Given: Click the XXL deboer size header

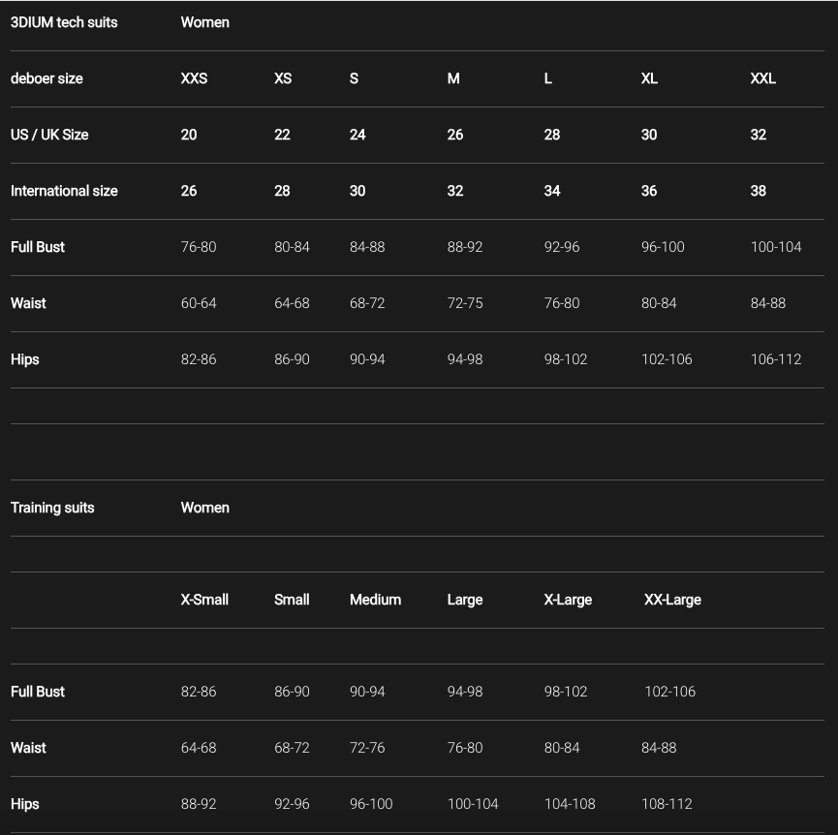Looking at the screenshot, I should click(x=762, y=78).
